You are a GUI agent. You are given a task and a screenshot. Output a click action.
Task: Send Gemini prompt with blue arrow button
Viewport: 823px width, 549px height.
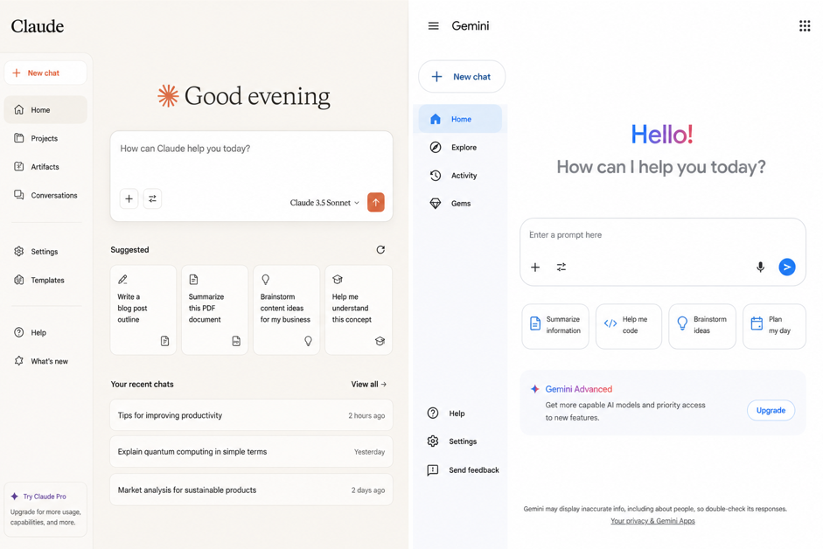click(787, 268)
